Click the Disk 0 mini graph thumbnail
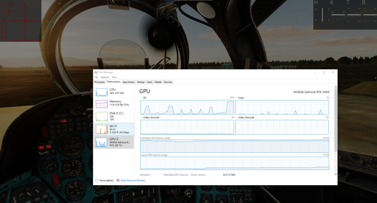The image size is (377, 203). coord(102,116)
